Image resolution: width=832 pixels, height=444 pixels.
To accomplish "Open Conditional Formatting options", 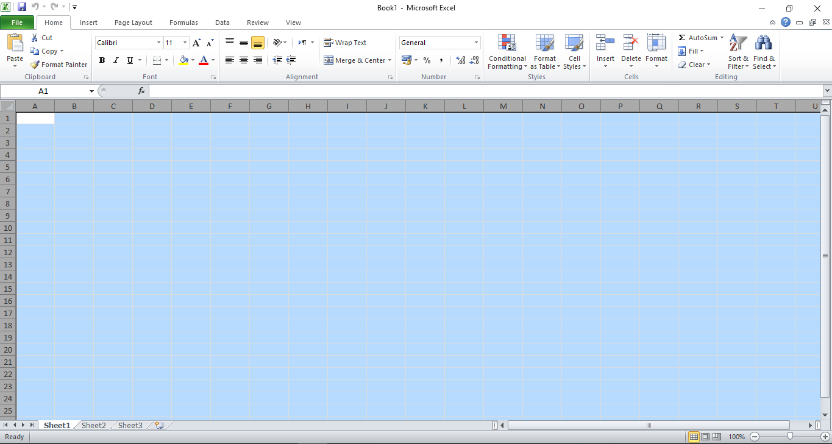I will point(507,52).
